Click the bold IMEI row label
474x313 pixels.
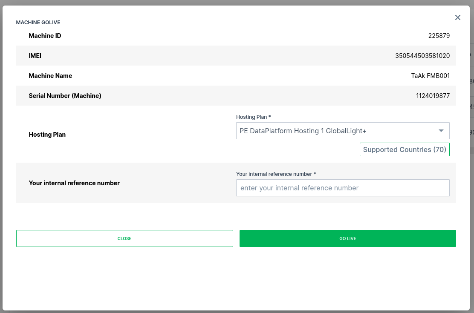(x=35, y=56)
